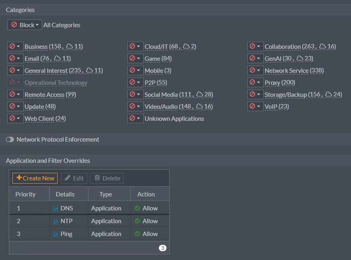
Task: Click the cloud icon next to Business count
Action: pos(69,46)
